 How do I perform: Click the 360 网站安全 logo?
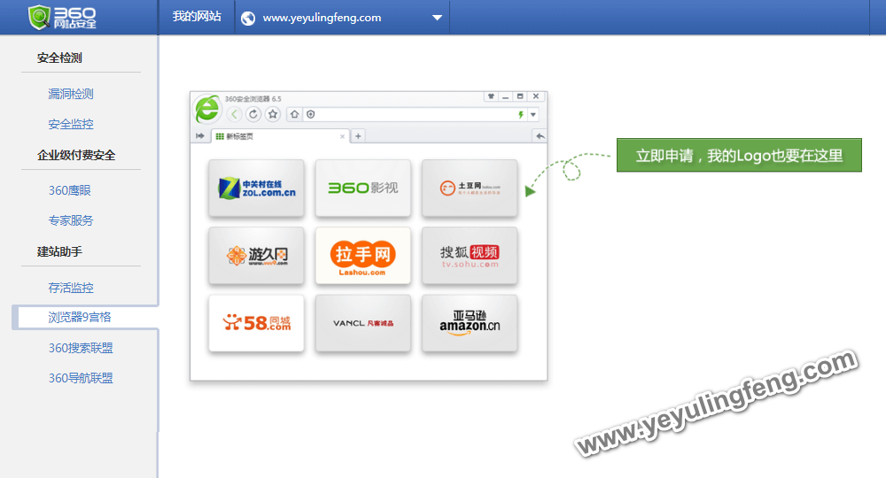(62, 17)
